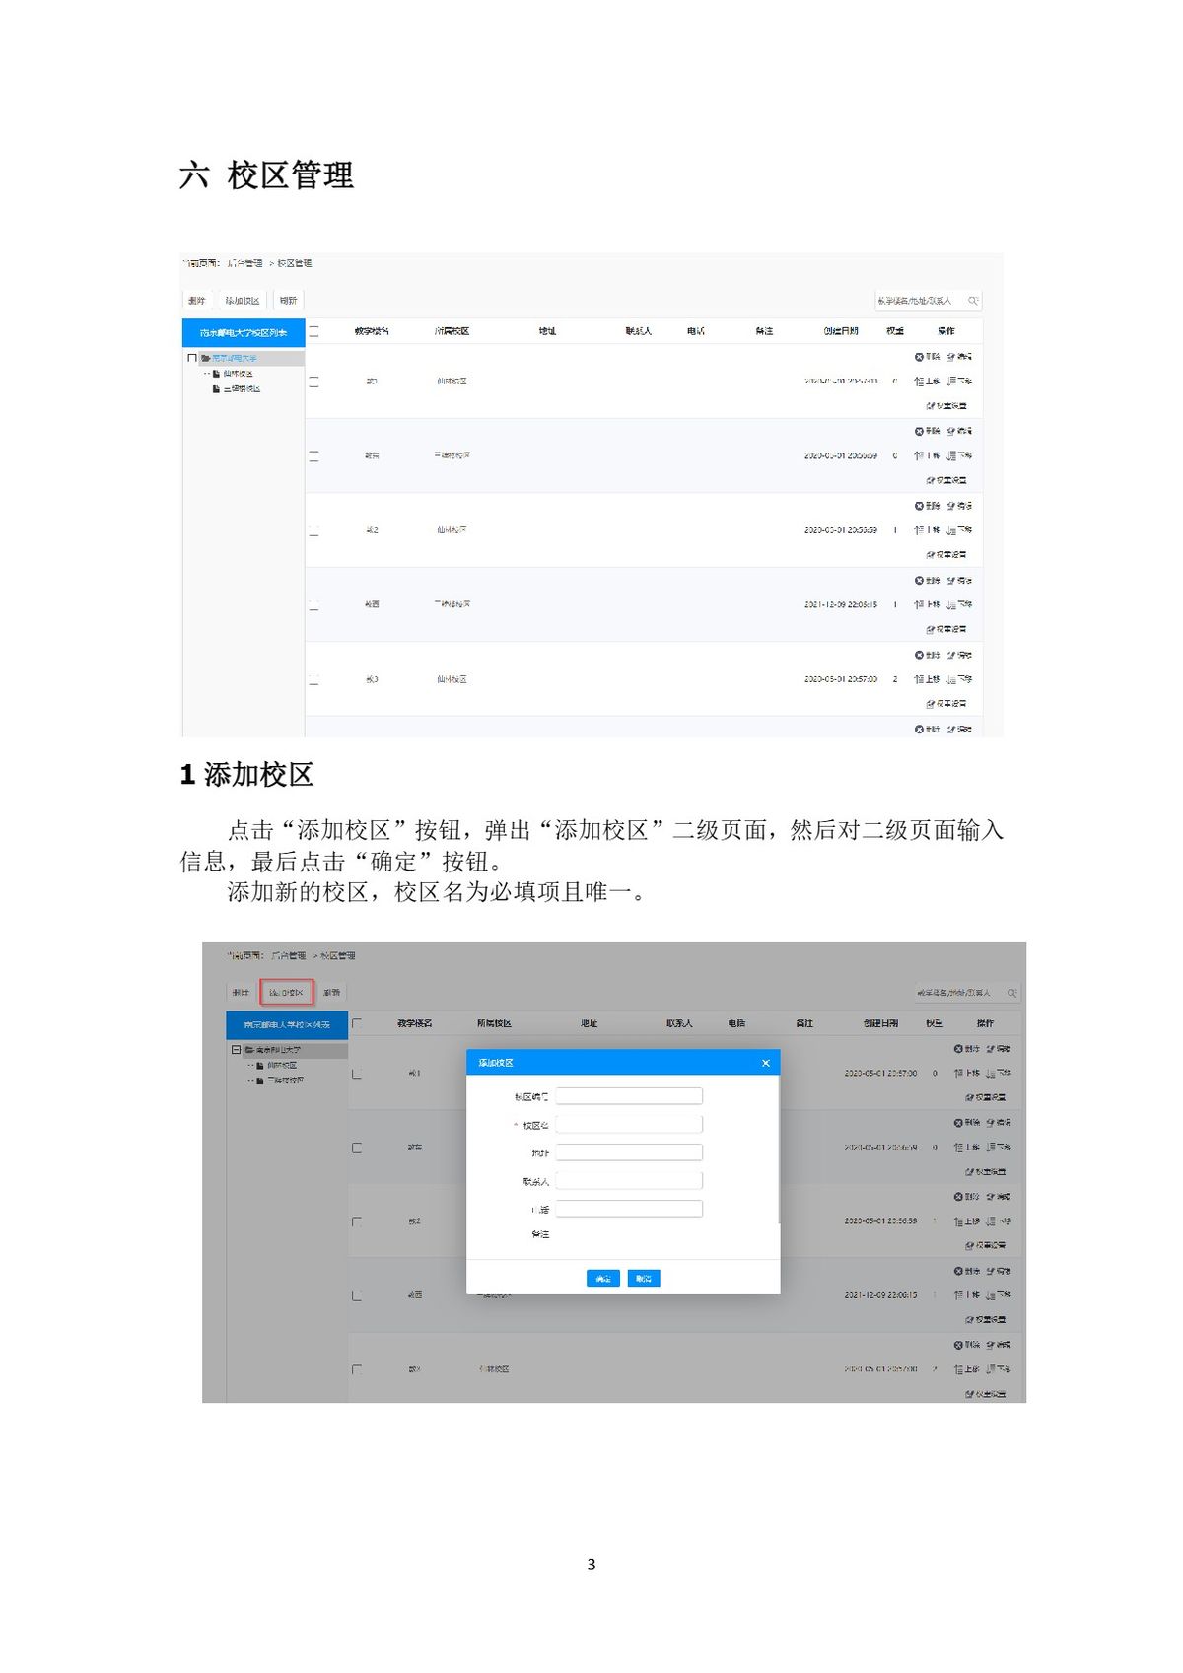Select 仙林校区 tree item in upper screenshot
Viewport: 1183px width, 1673px height.
238,374
